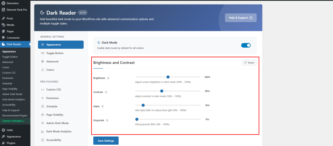Viewport: 333px width, 146px height.
Task: Click the Grayscale help question icon
Action: pos(107,120)
